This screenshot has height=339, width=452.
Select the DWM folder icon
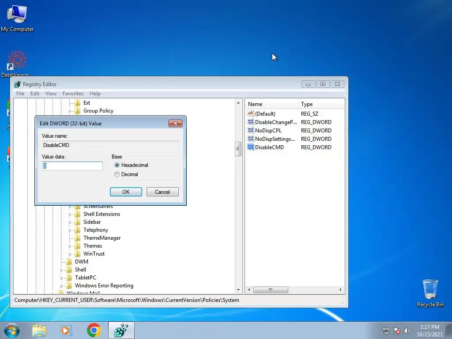tap(69, 262)
